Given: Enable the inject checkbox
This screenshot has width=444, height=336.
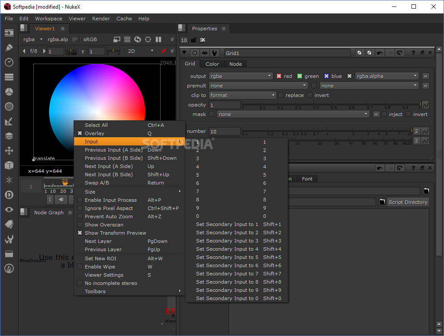Looking at the screenshot, I should coord(384,114).
